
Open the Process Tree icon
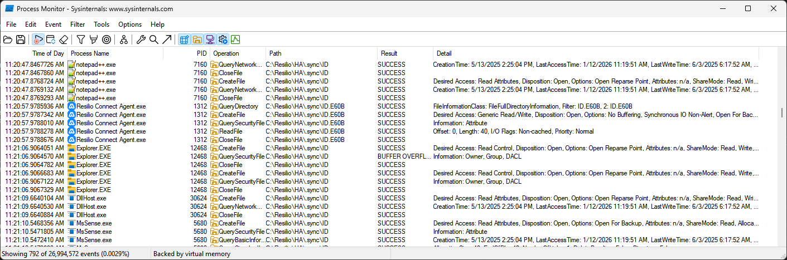124,40
